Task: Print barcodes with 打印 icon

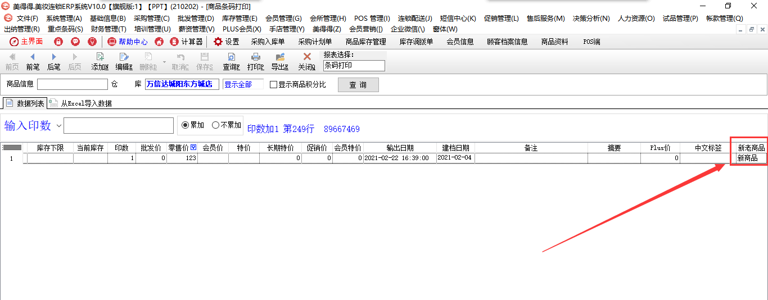Action: point(255,62)
